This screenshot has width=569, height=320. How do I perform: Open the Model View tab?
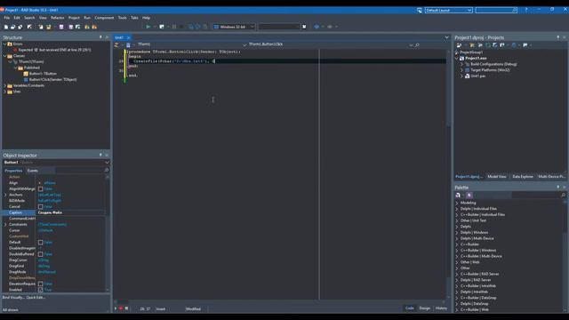coord(497,177)
